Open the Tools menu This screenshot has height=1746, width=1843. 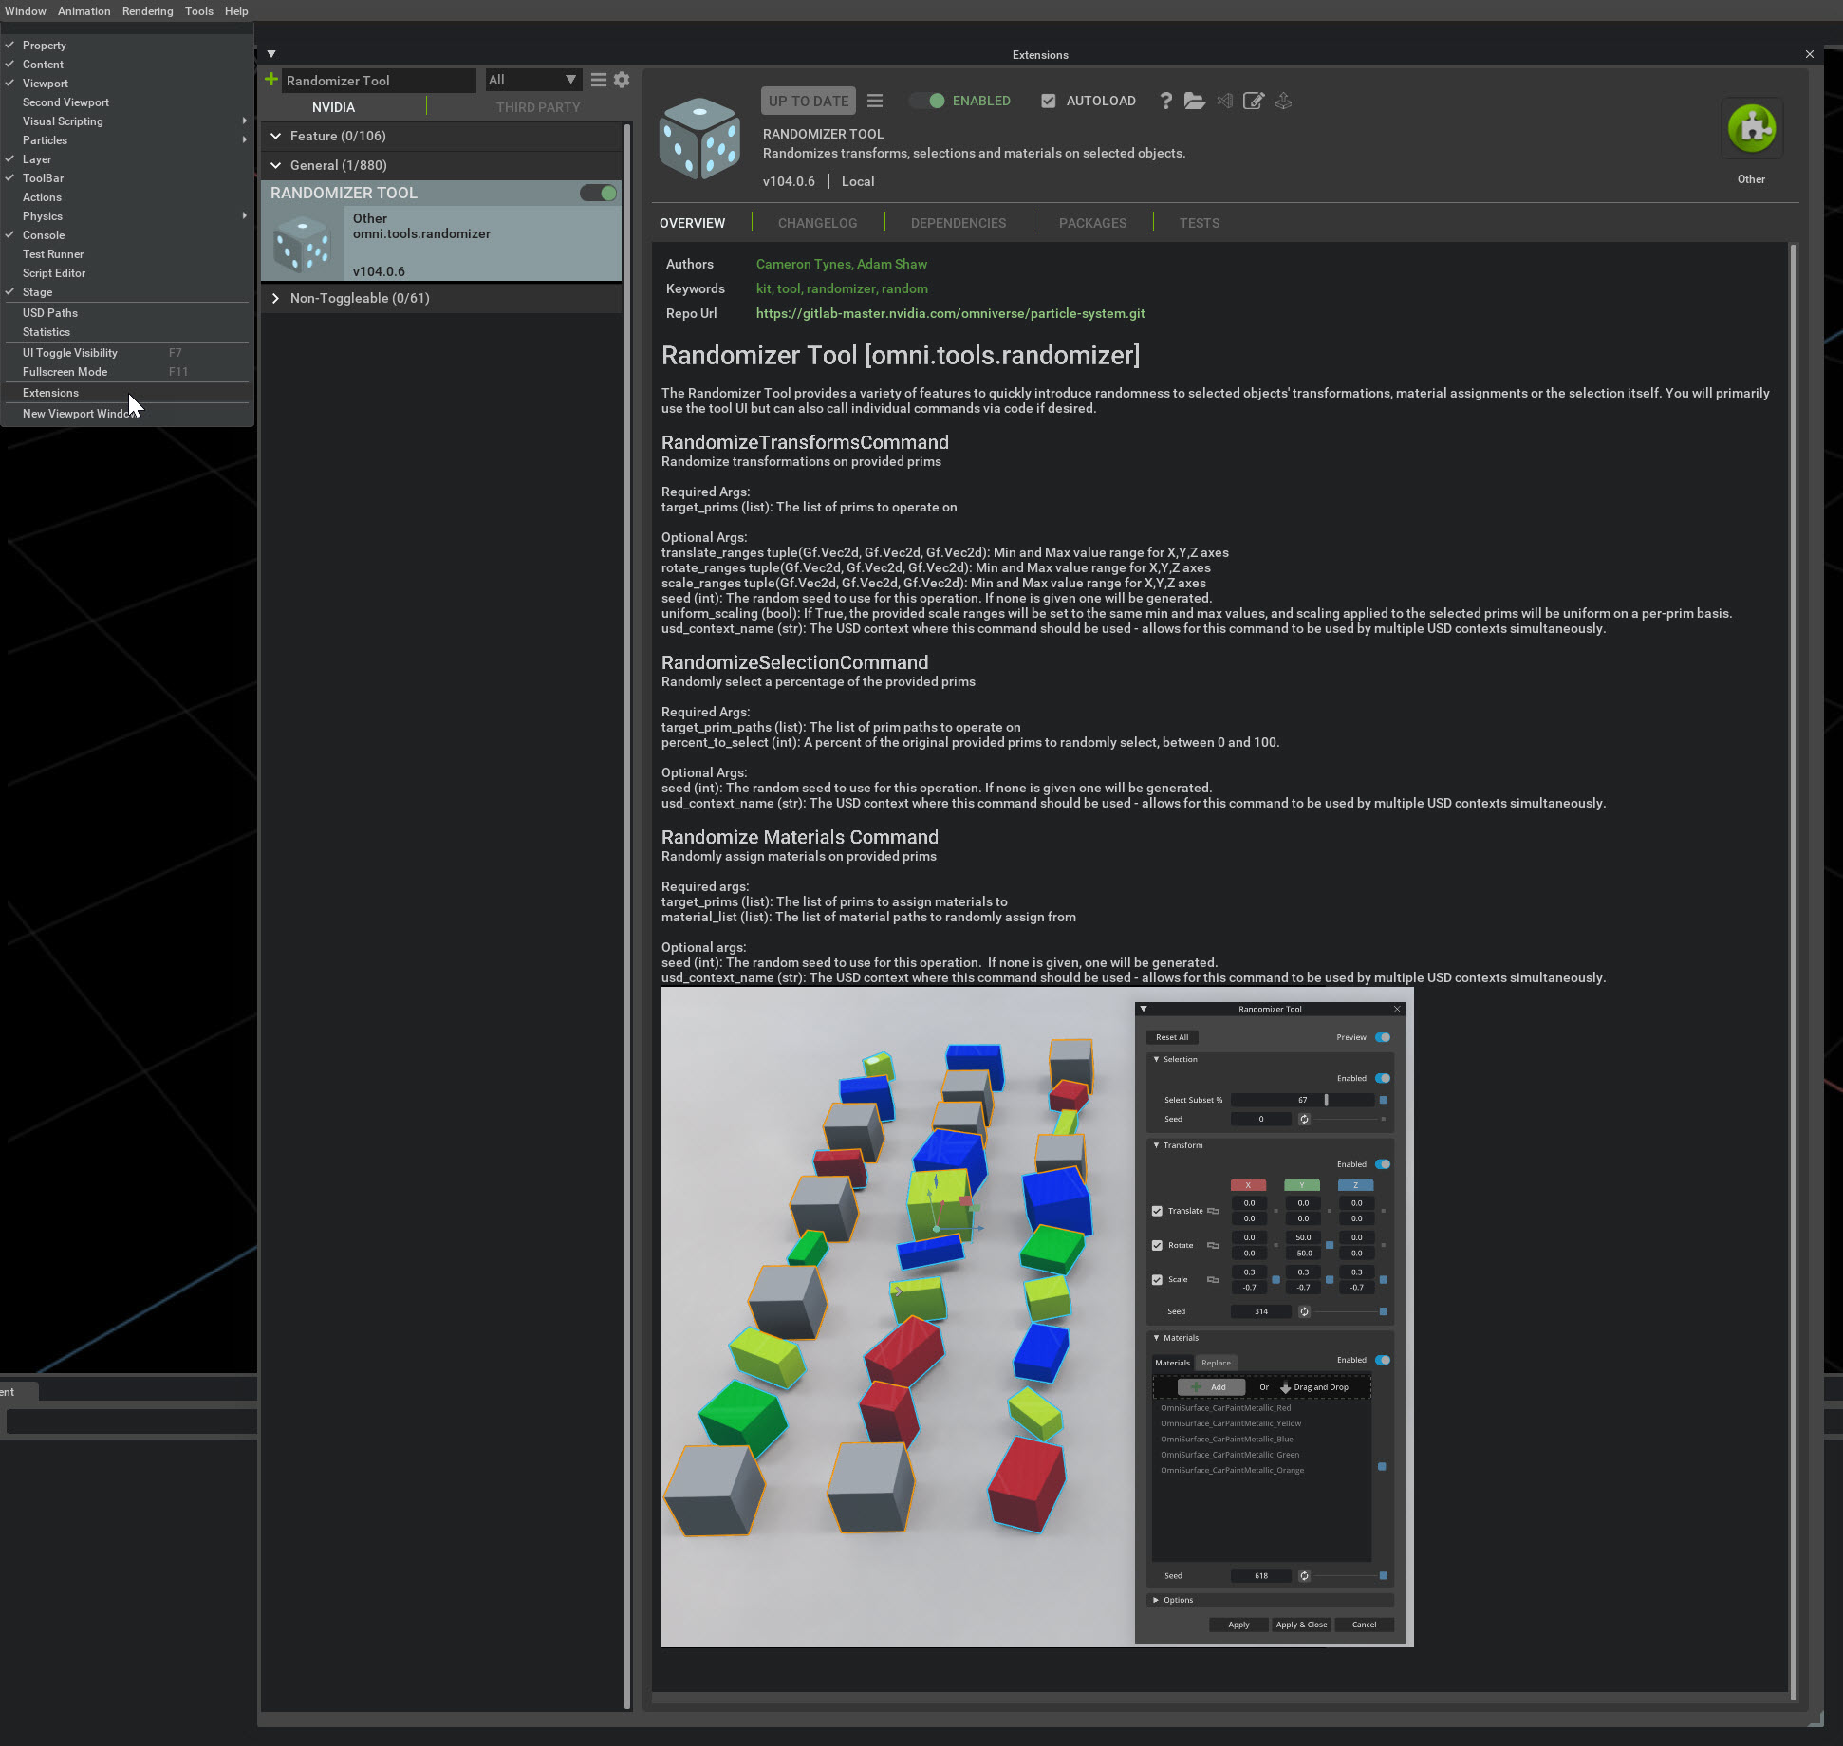click(x=199, y=11)
